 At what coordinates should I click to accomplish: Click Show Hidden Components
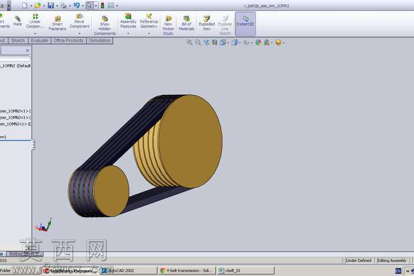[105, 25]
